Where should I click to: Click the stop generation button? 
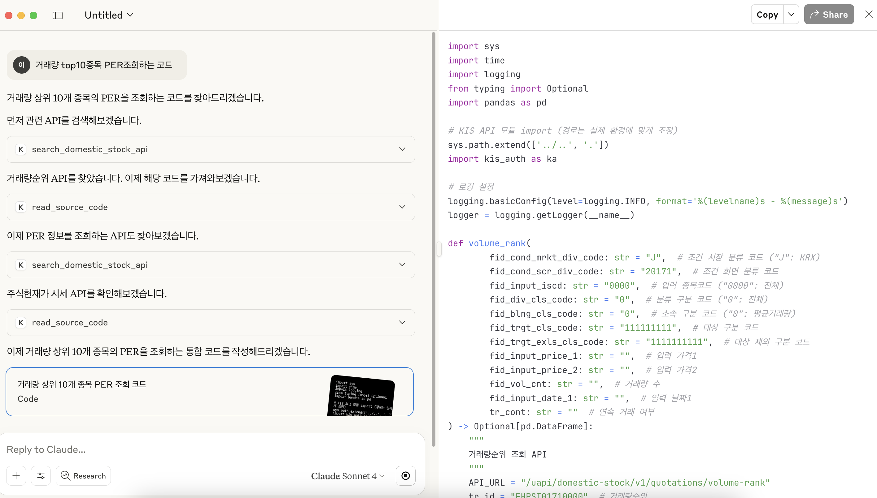click(x=405, y=476)
